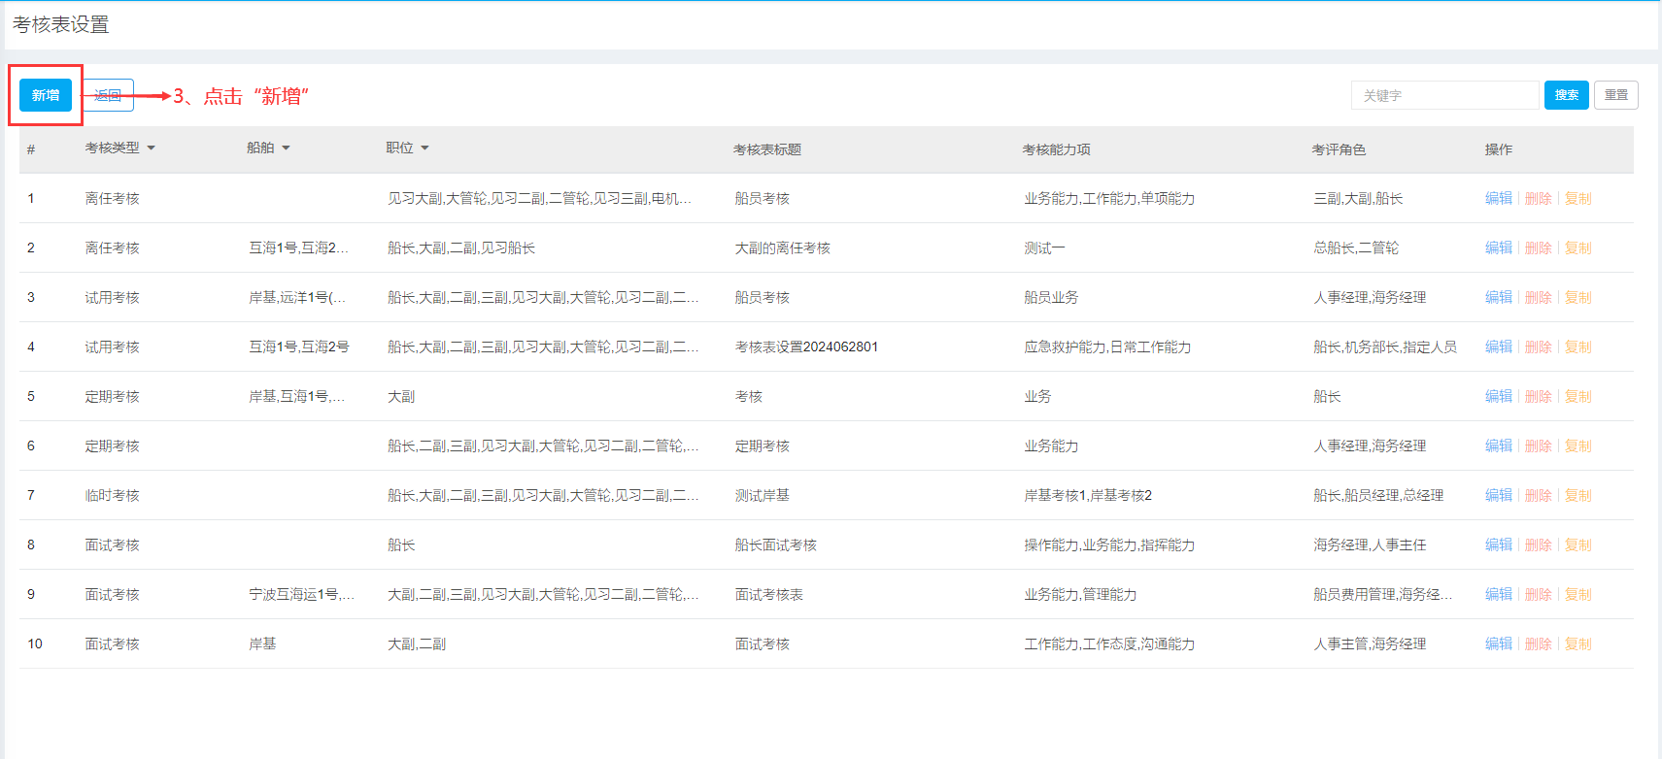
Task: Edit the 面试考核表 row
Action: pos(1498,594)
